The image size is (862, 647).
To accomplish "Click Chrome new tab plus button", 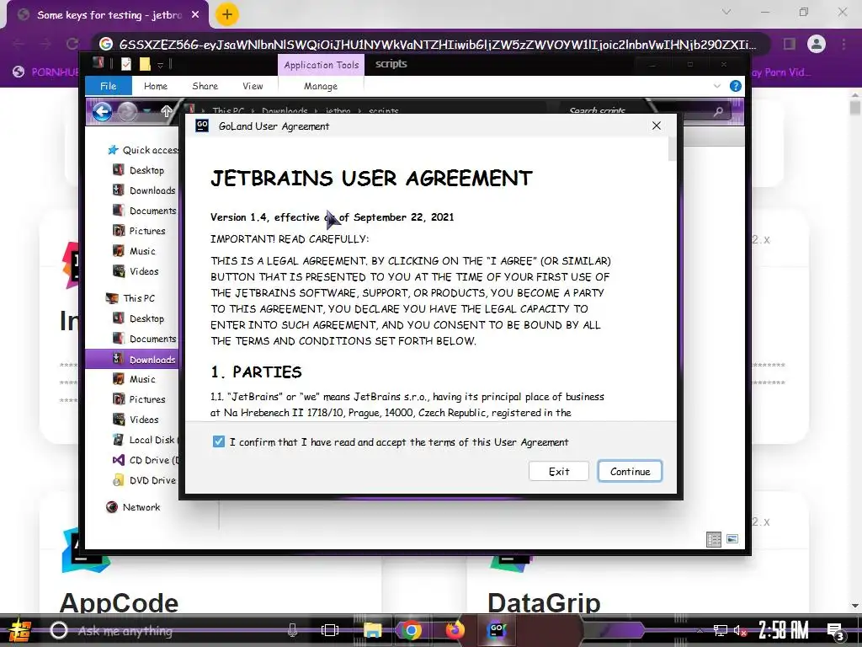I will (227, 15).
